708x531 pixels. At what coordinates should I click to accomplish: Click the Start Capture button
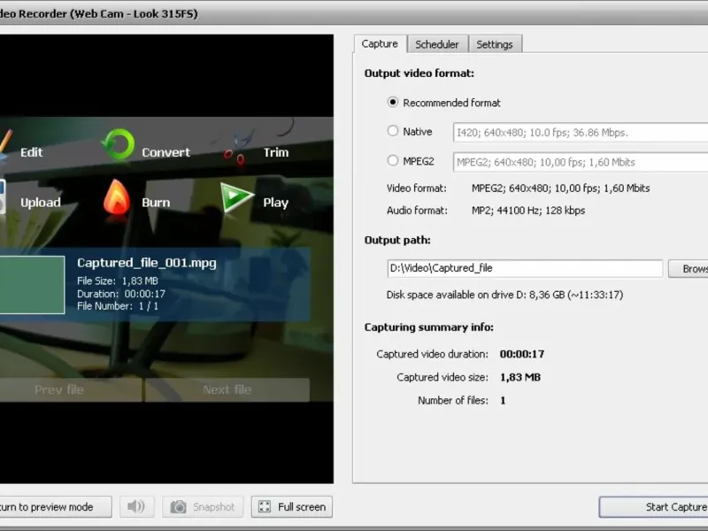(653, 506)
